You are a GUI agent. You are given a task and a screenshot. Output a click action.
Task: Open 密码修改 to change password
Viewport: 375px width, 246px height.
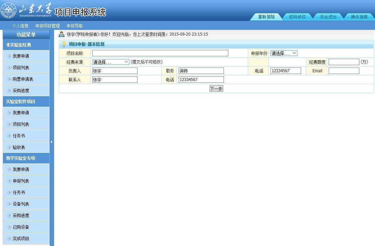pyautogui.click(x=297, y=16)
